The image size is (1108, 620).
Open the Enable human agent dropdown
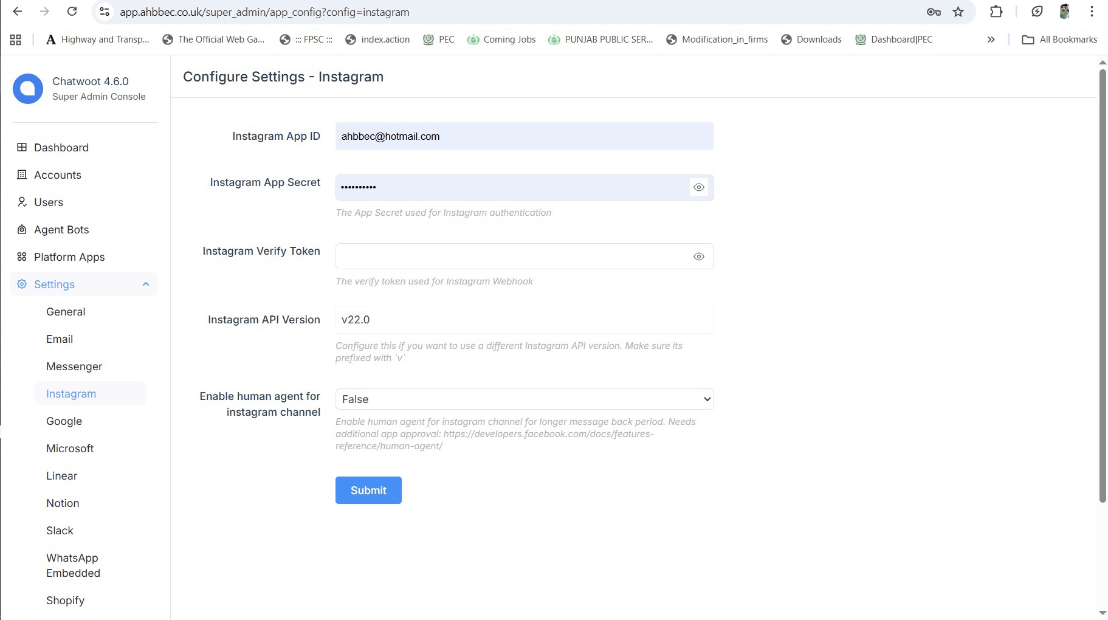(524, 399)
